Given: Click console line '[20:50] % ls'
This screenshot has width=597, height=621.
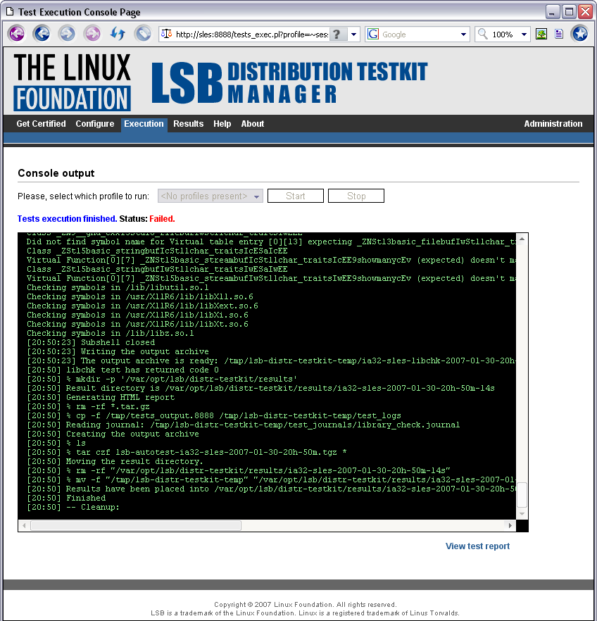Looking at the screenshot, I should [x=56, y=443].
